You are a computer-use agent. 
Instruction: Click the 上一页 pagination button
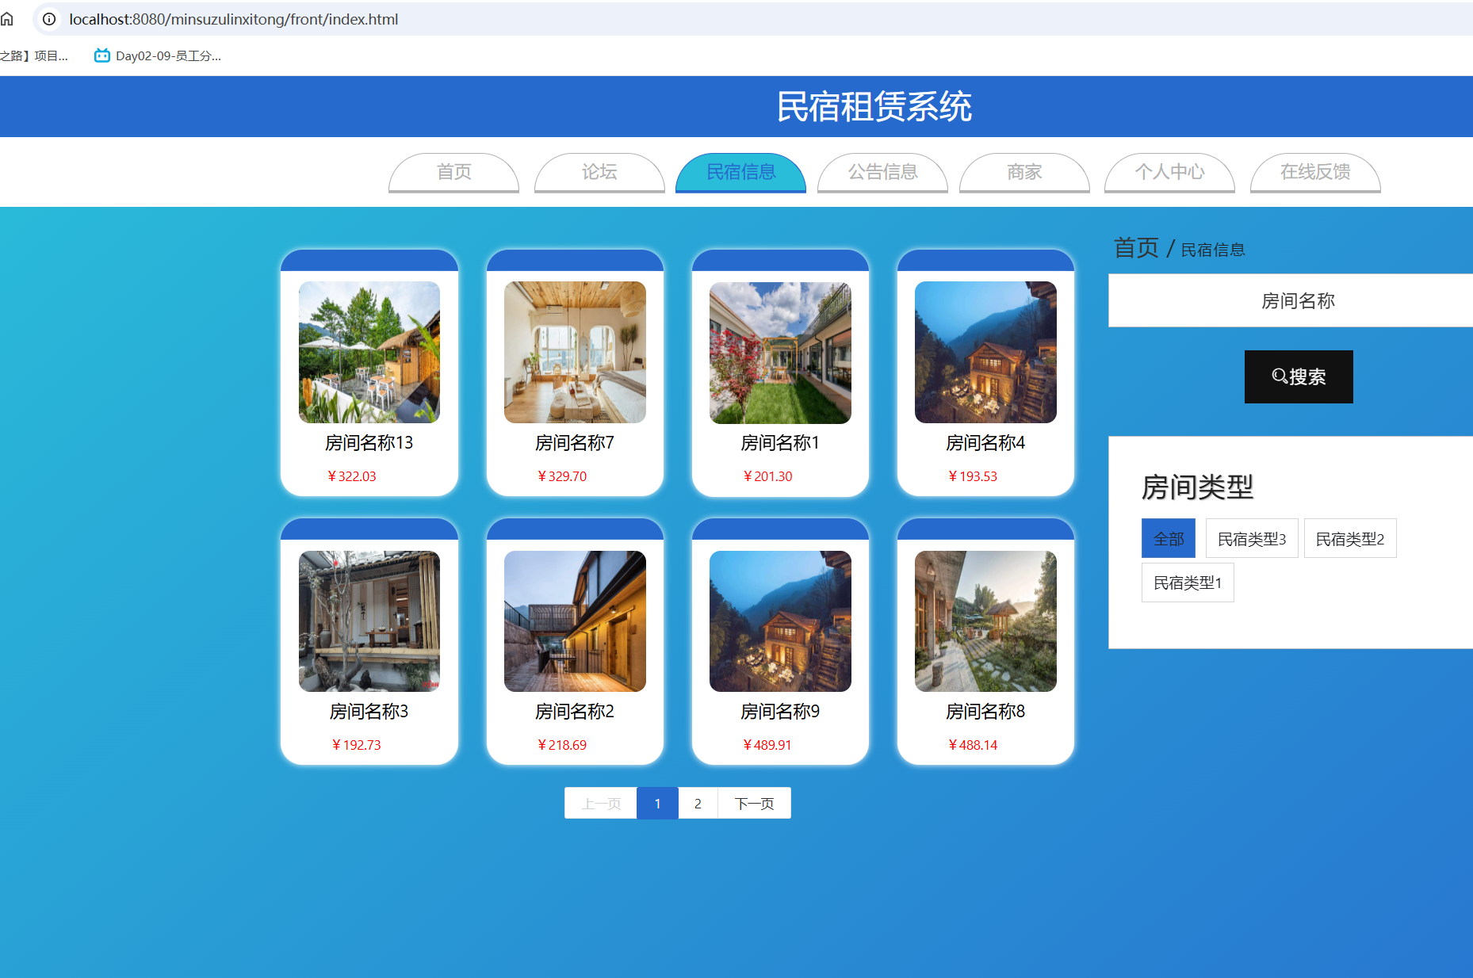pos(601,804)
